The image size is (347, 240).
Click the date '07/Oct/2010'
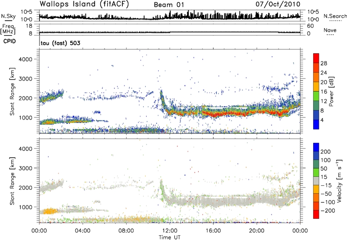point(278,4)
